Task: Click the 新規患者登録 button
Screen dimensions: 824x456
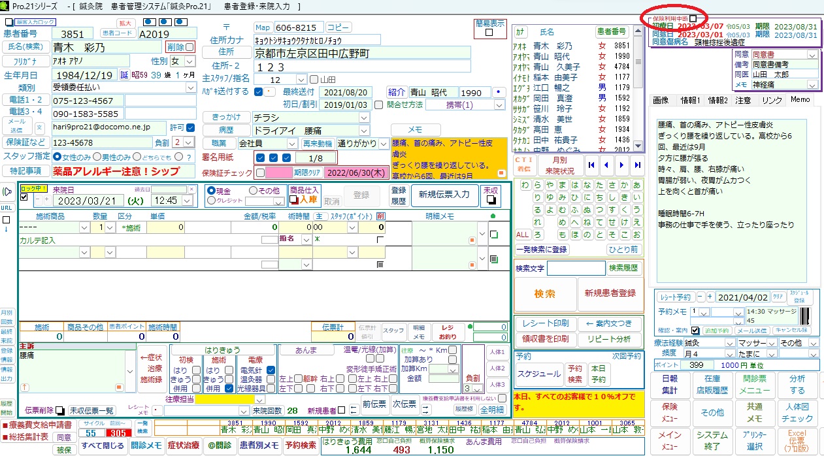Action: [x=610, y=293]
